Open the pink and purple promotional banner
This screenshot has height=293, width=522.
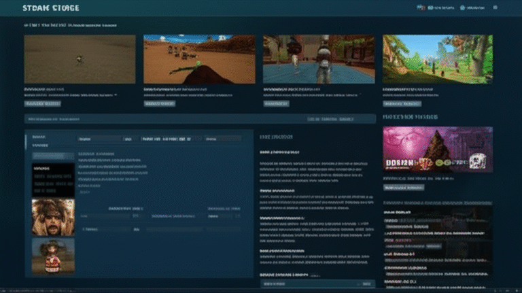[438, 149]
